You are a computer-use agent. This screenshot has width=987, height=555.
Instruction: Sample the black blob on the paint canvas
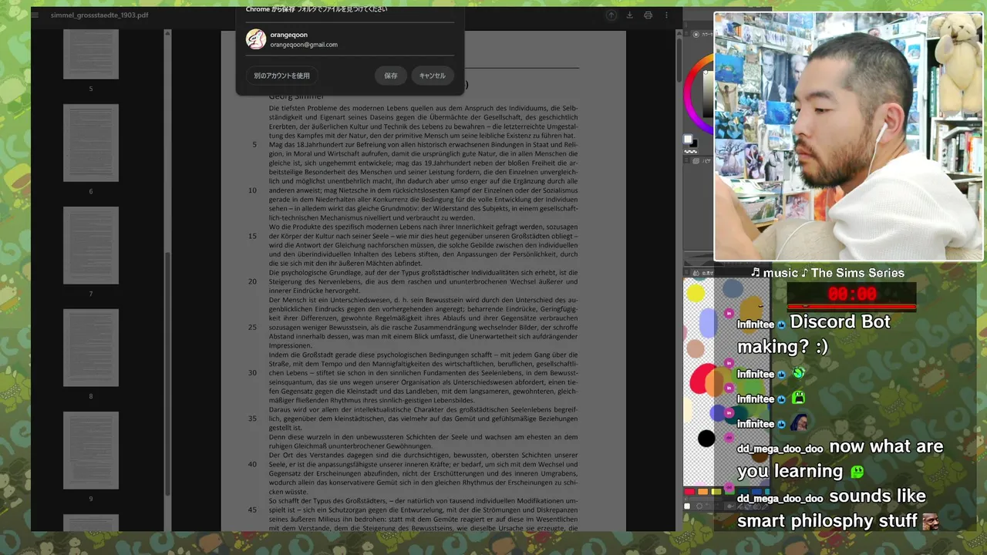pos(706,439)
